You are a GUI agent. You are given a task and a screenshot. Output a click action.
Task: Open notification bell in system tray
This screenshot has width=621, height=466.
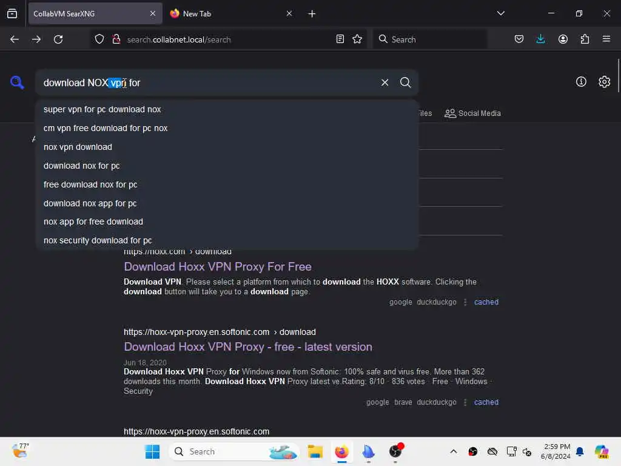point(580,451)
